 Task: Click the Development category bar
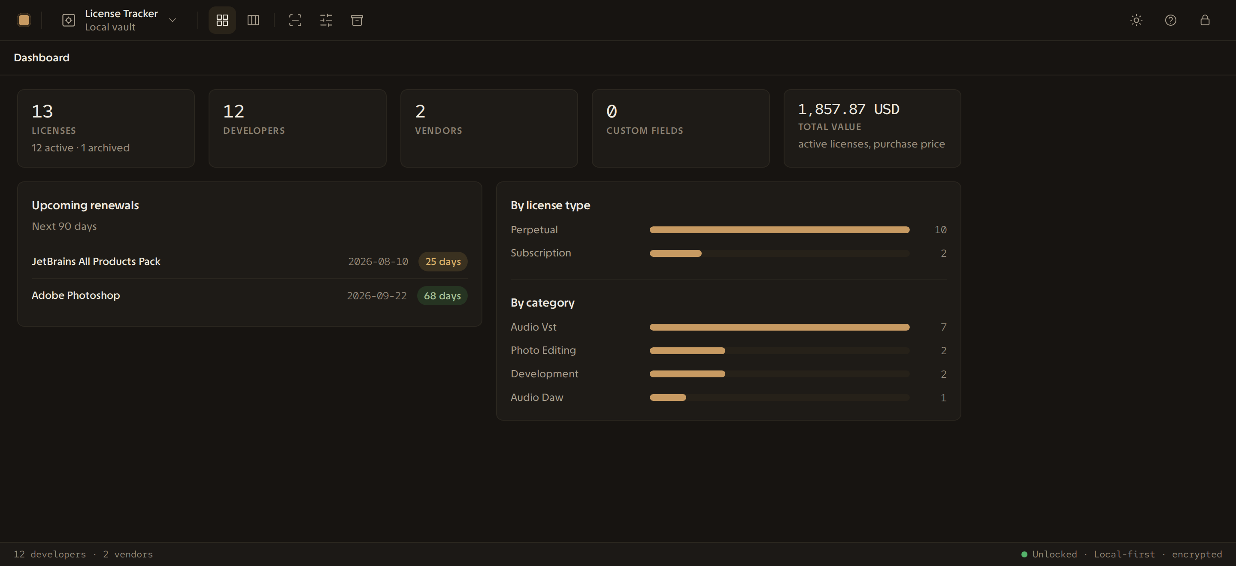pos(779,374)
